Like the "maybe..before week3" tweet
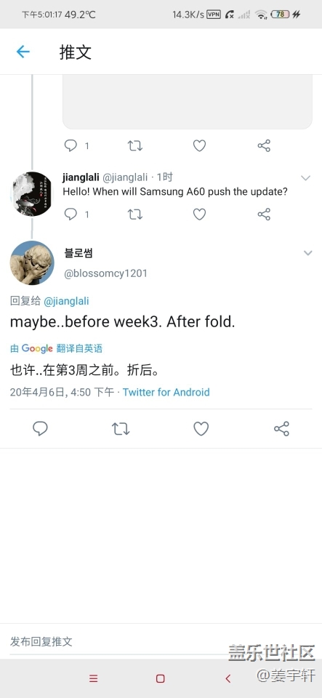This screenshot has height=698, width=322. click(201, 429)
